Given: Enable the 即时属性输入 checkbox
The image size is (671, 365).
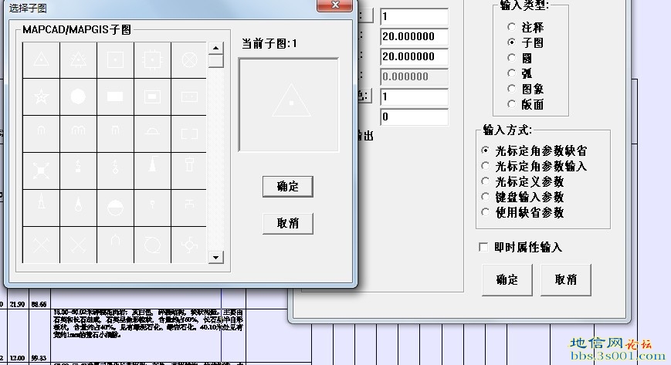Looking at the screenshot, I should click(483, 248).
